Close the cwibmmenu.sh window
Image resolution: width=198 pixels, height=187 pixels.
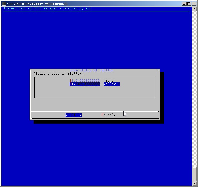click(x=194, y=4)
